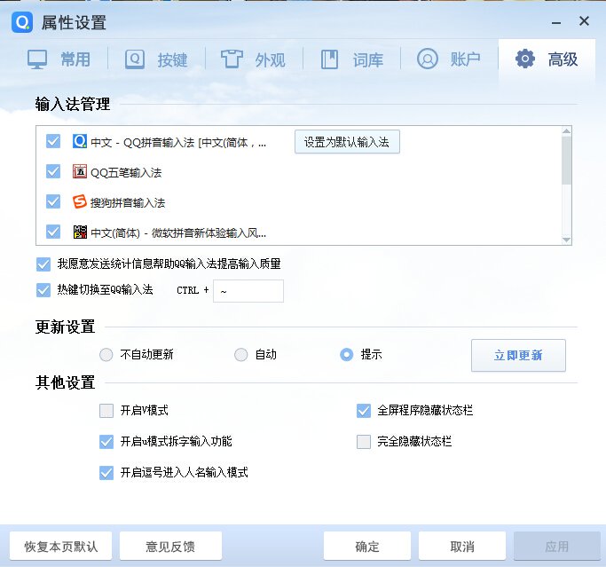606x567 pixels.
Task: Click 设置为默认输入法 button
Action: click(347, 142)
